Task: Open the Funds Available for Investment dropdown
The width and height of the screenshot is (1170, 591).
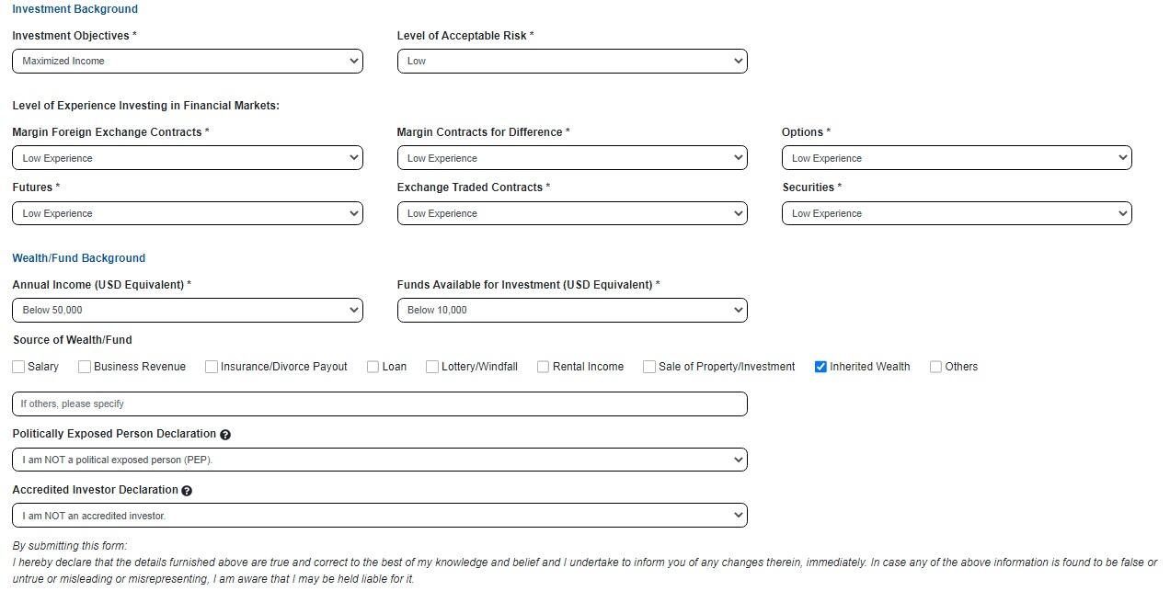Action: pyautogui.click(x=572, y=311)
